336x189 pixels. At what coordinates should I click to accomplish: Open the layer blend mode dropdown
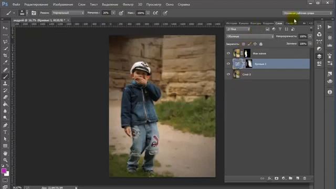point(250,36)
